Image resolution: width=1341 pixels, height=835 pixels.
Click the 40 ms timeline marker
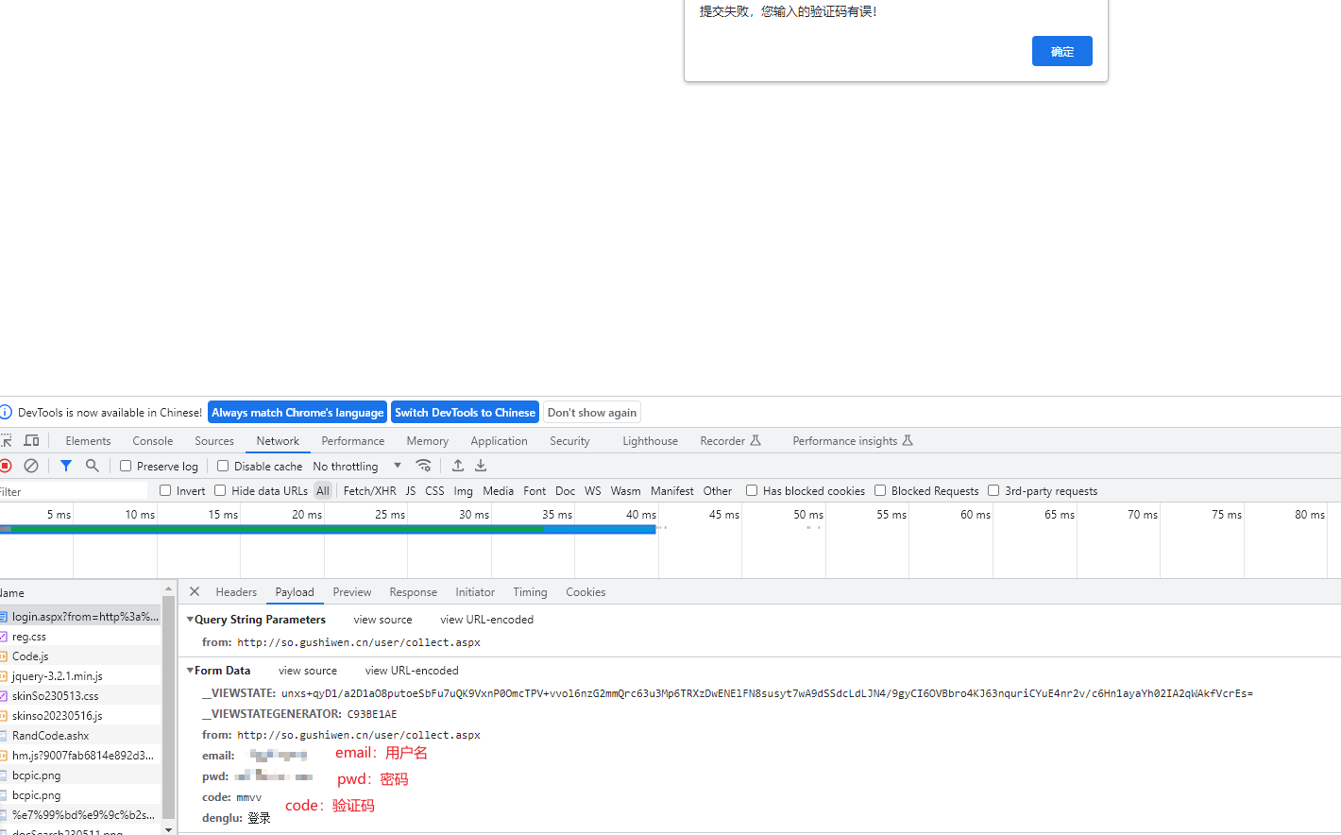point(641,515)
